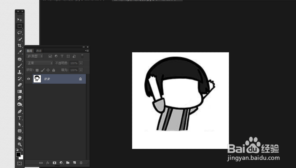Select the Eyedropper tool

20,52
